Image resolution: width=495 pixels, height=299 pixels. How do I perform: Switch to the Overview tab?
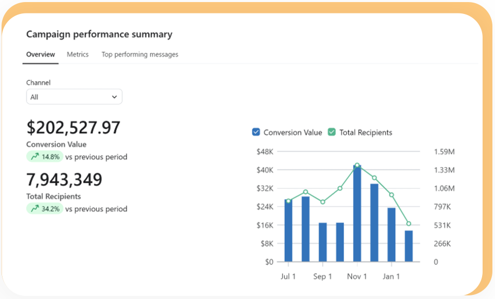[40, 54]
